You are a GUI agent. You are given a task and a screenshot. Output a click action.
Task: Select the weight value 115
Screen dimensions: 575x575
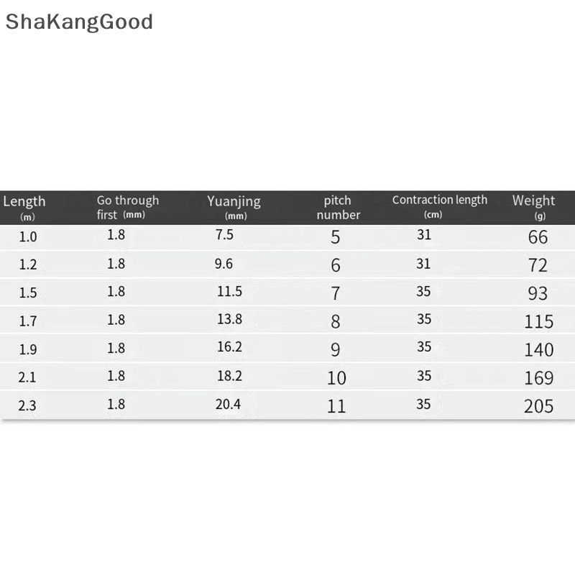538,322
